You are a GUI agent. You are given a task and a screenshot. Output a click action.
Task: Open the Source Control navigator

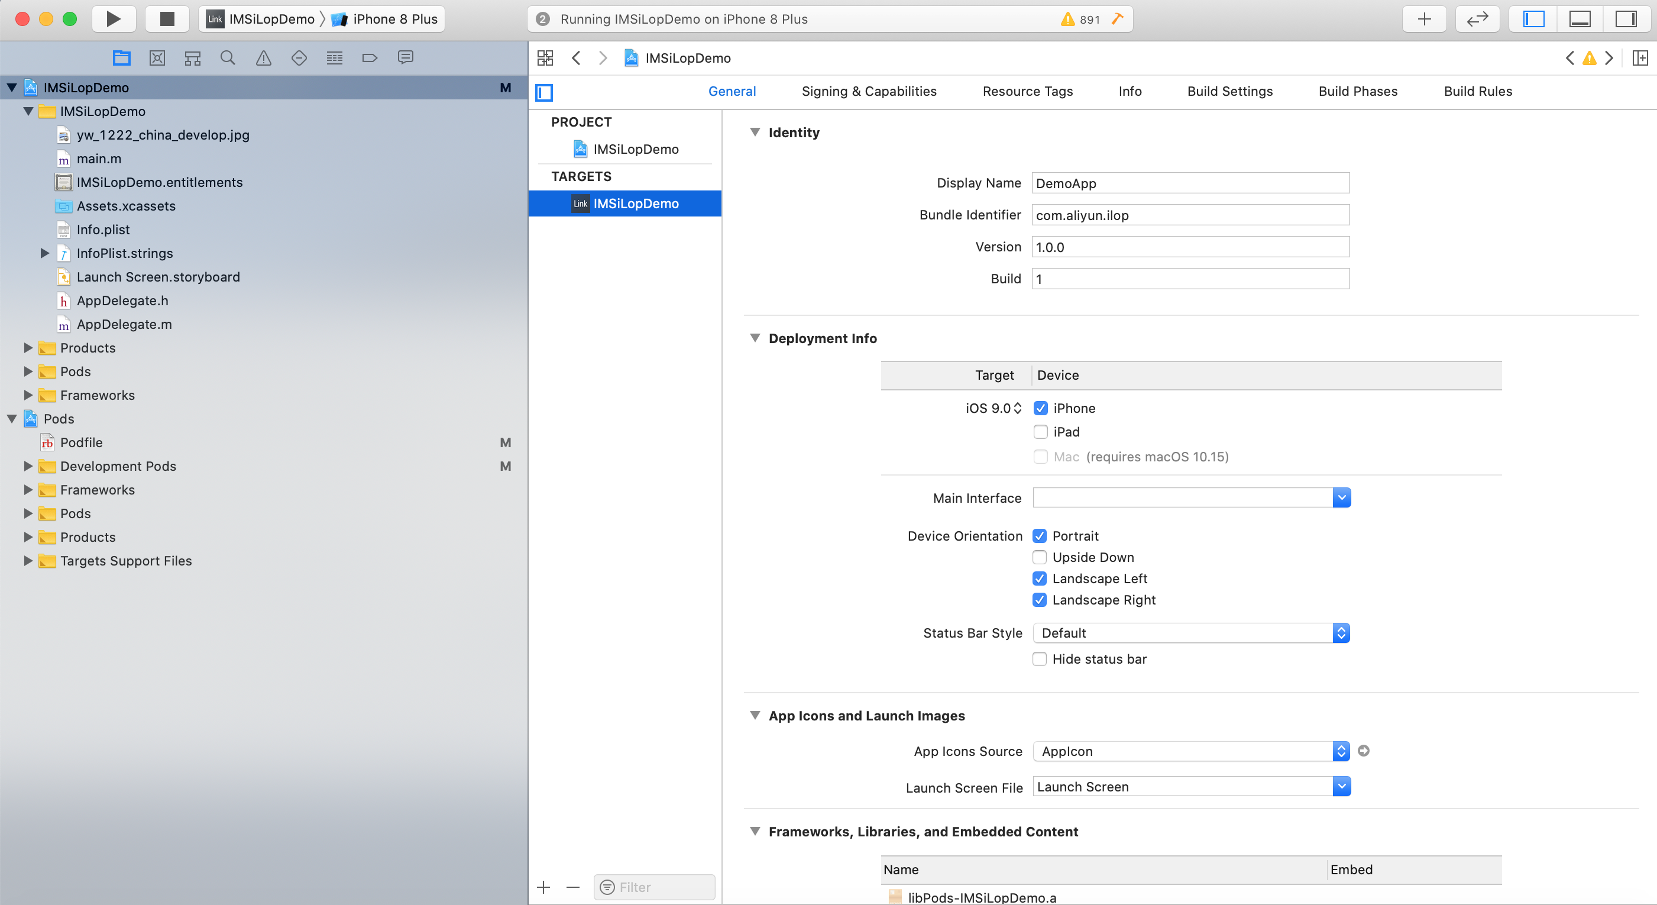click(x=157, y=58)
